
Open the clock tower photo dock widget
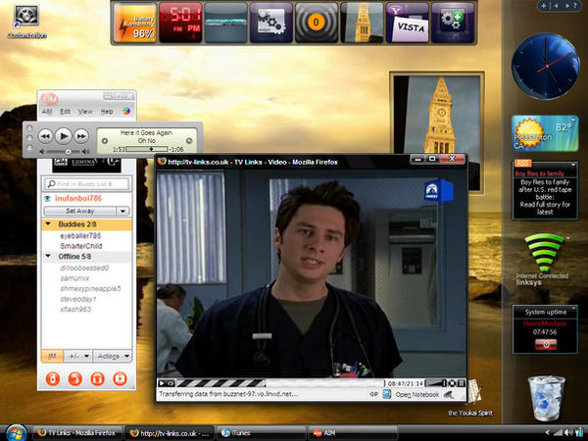(x=362, y=23)
